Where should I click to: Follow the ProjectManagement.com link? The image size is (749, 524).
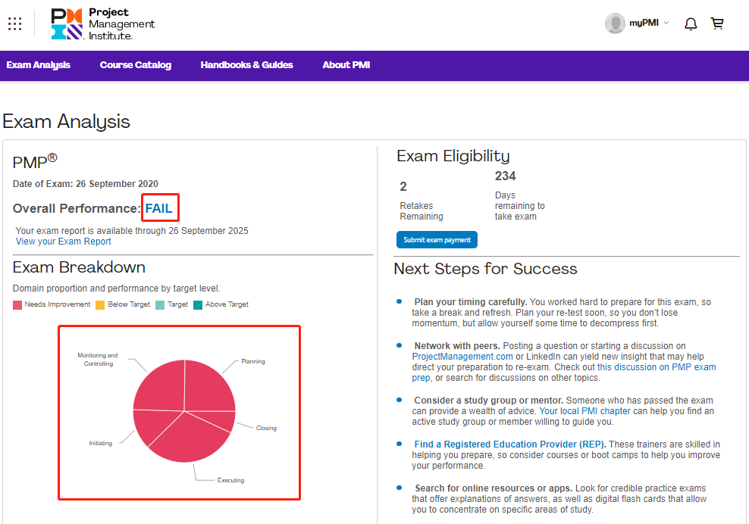coord(462,356)
